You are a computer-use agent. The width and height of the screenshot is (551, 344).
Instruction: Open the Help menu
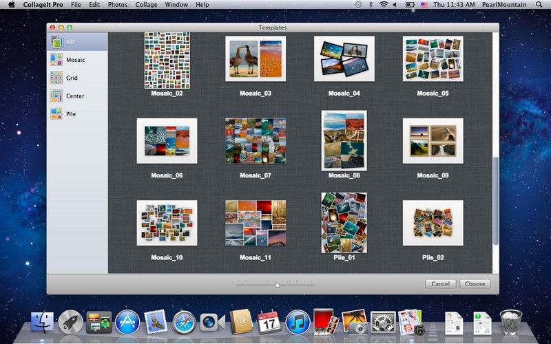point(202,5)
